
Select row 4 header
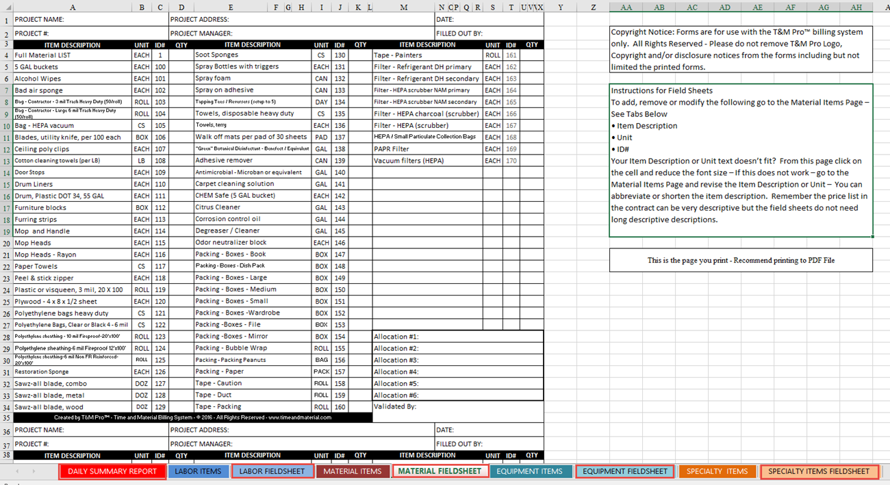(x=6, y=55)
